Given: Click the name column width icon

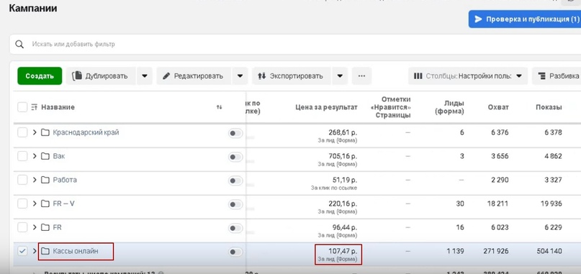Looking at the screenshot, I should point(35,107).
